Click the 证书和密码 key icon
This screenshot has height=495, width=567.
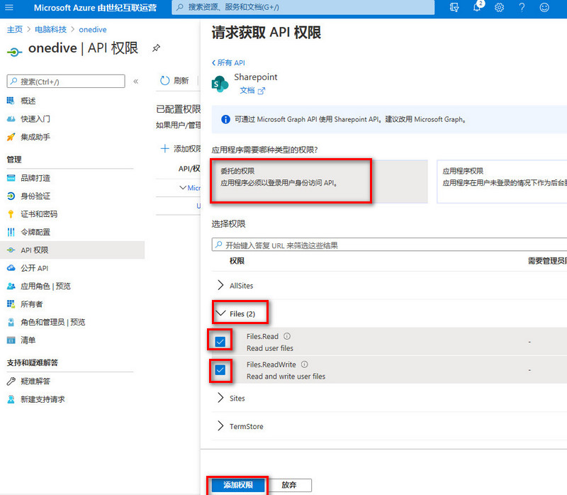tap(11, 214)
